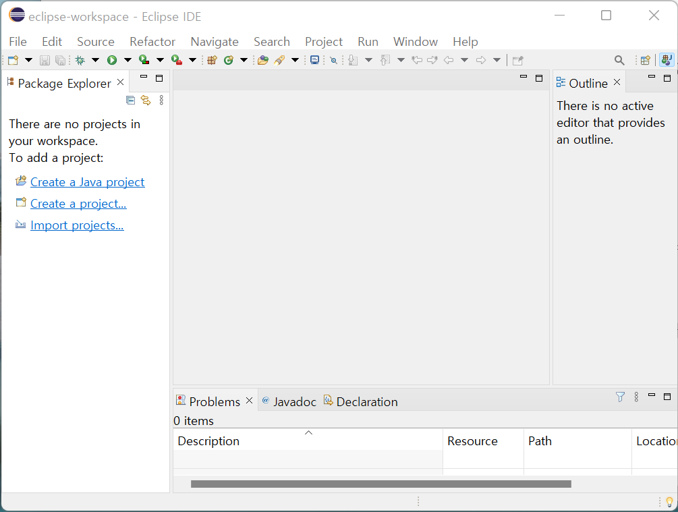Click the Debug bug icon
The height and width of the screenshot is (512, 678).
(80, 60)
